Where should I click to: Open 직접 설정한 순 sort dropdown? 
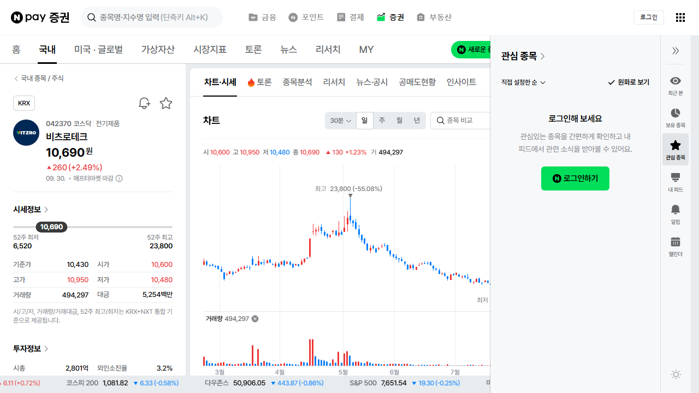523,82
